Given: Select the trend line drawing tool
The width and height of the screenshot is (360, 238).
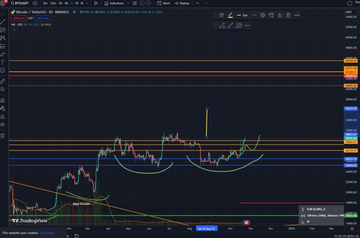Looking at the screenshot, I should 3,22.
